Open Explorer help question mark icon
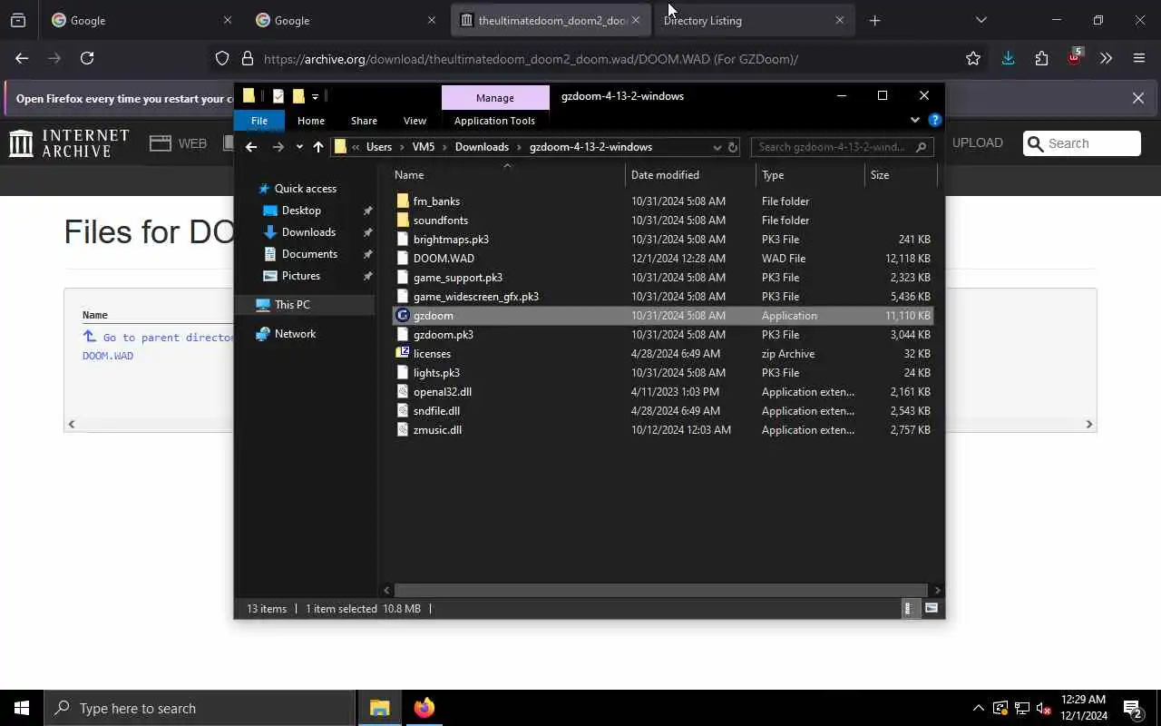 point(935,120)
